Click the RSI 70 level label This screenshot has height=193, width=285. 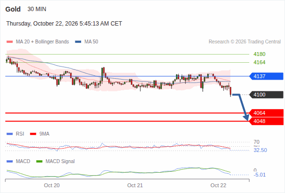click(x=256, y=142)
